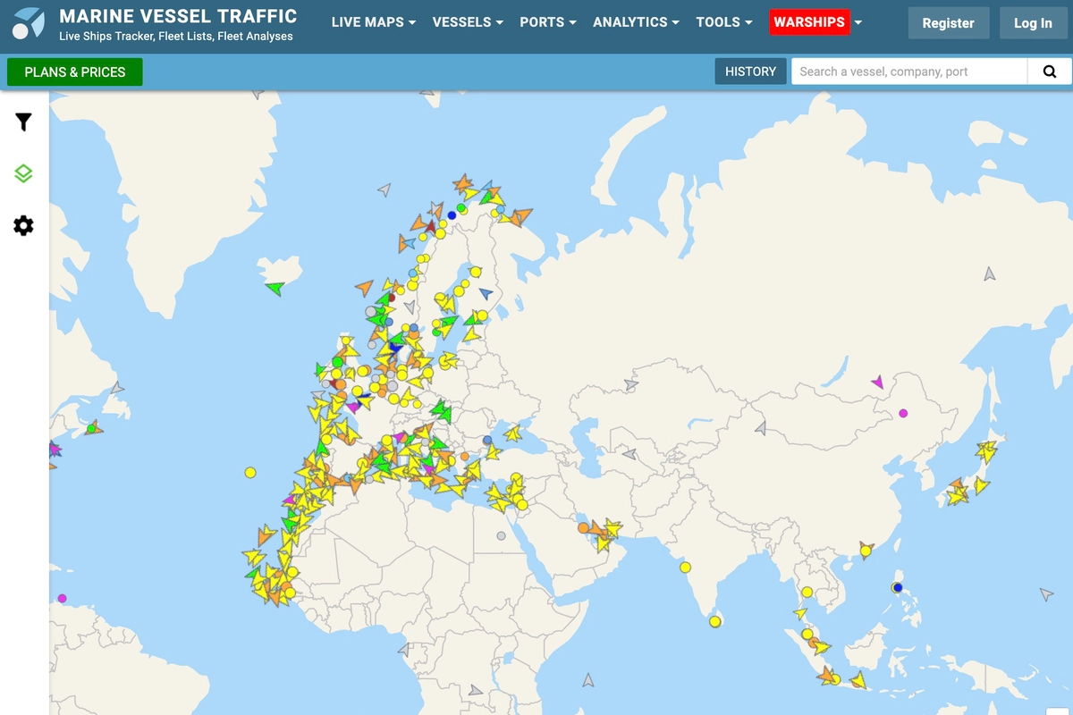
Task: Select the gray vessel arrow in the Indian Ocean
Action: pos(588,680)
